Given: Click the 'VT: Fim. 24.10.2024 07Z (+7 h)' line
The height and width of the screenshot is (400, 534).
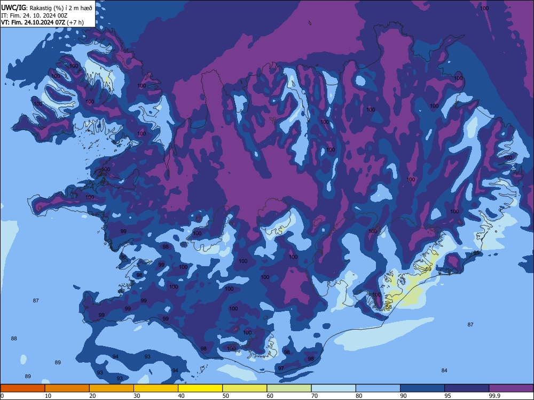Looking at the screenshot, I should [x=42, y=22].
